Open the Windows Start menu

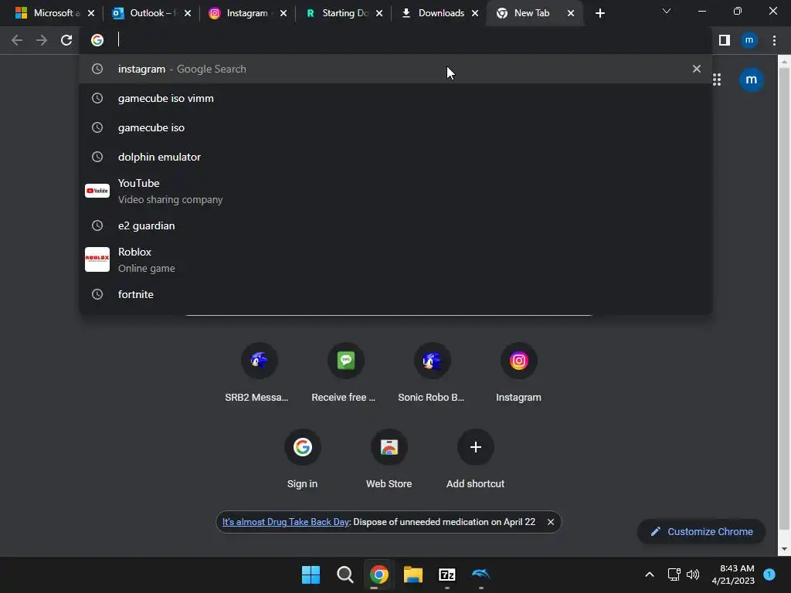point(311,574)
